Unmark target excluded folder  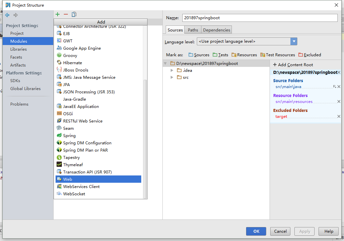click(x=339, y=117)
